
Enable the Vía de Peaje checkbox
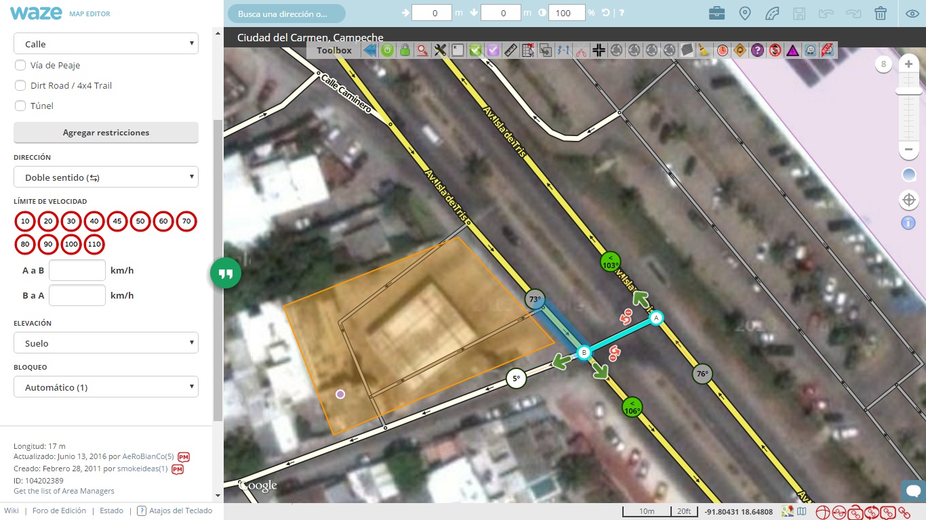[20, 66]
